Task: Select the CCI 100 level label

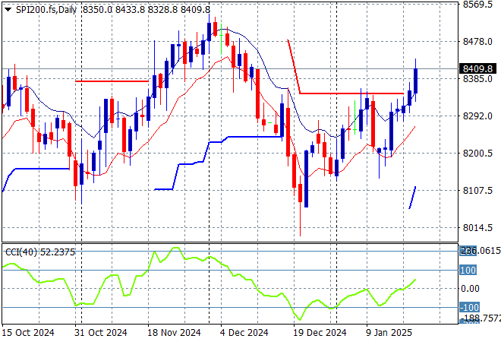Action: coord(468,270)
